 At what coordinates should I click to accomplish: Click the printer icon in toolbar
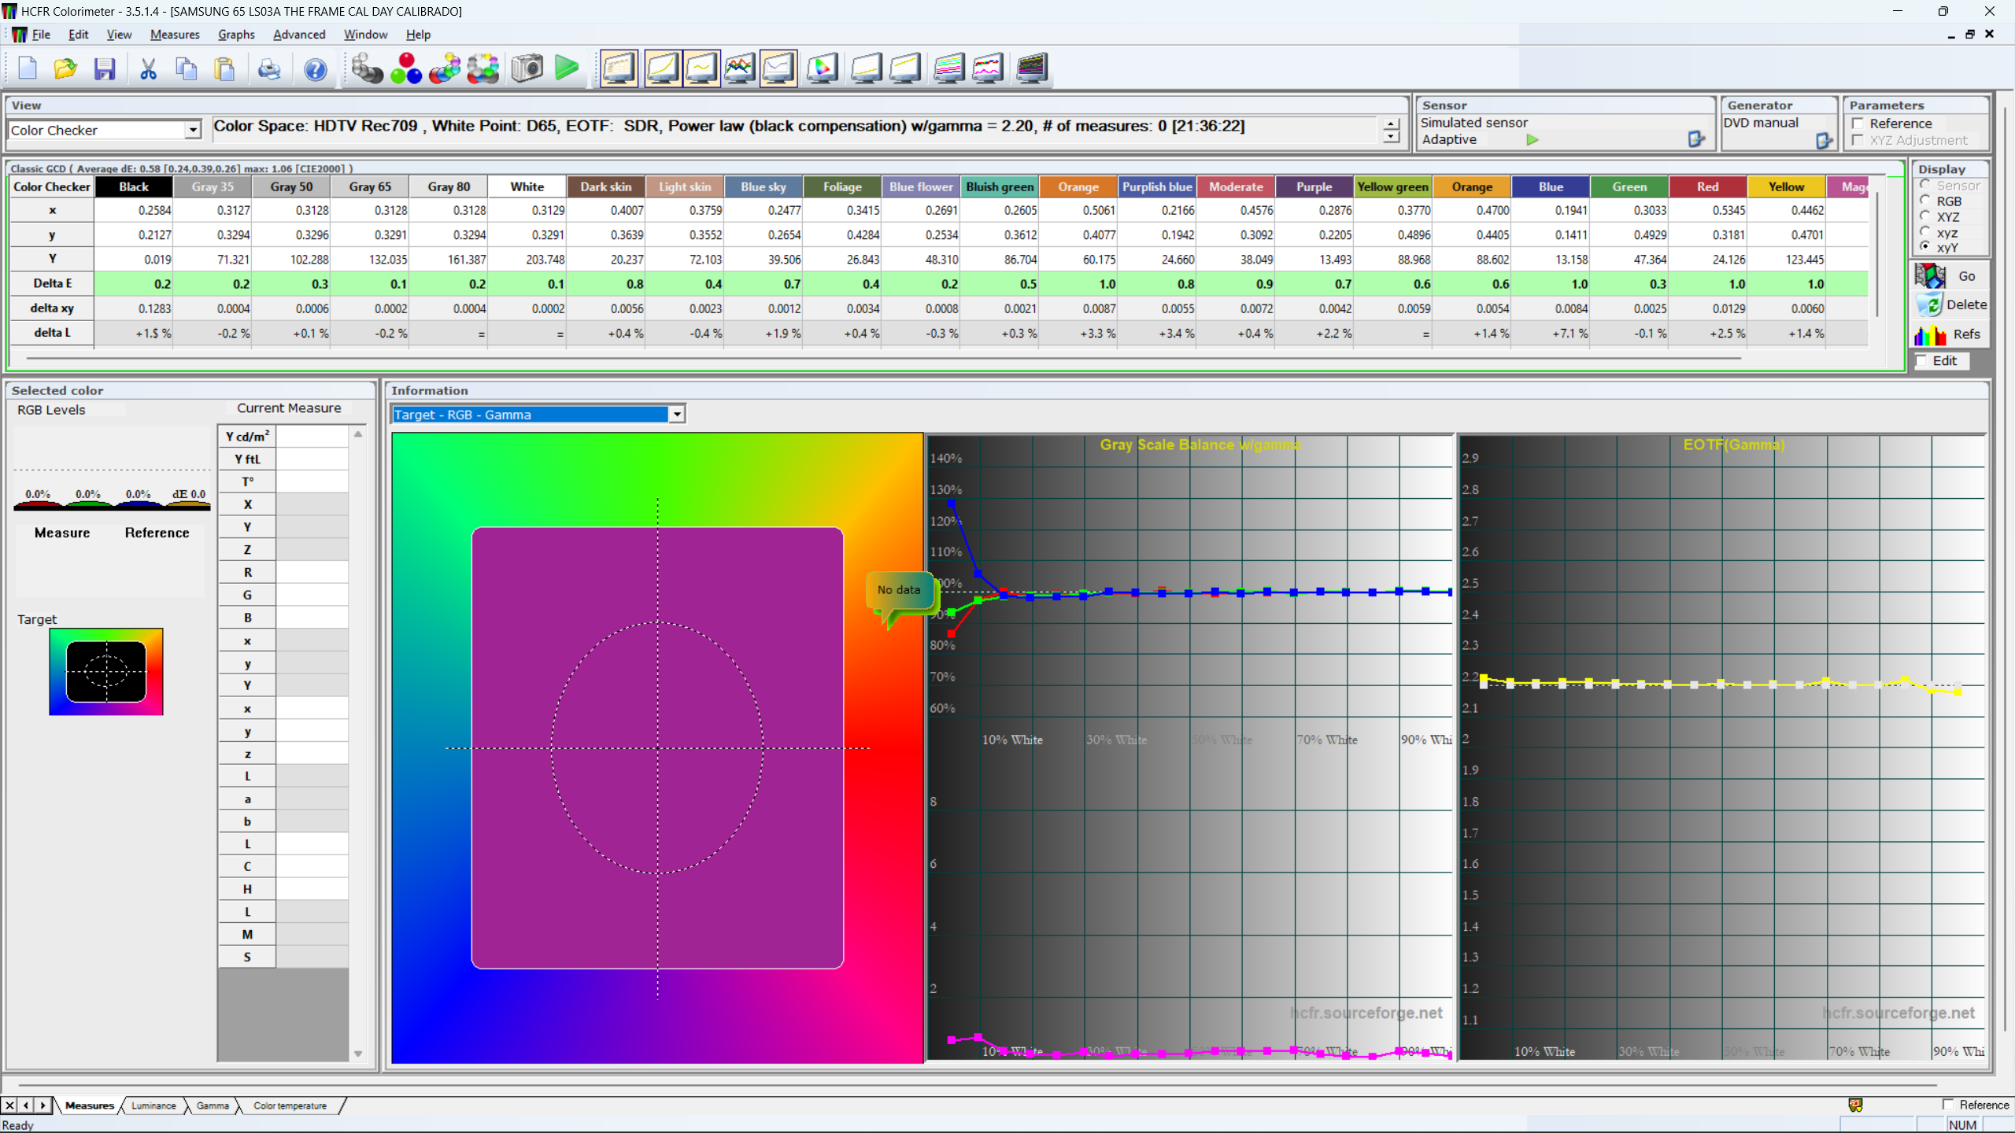[269, 68]
